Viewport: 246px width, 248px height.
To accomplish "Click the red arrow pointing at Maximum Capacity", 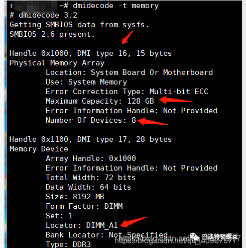I will pyautogui.click(x=176, y=100).
